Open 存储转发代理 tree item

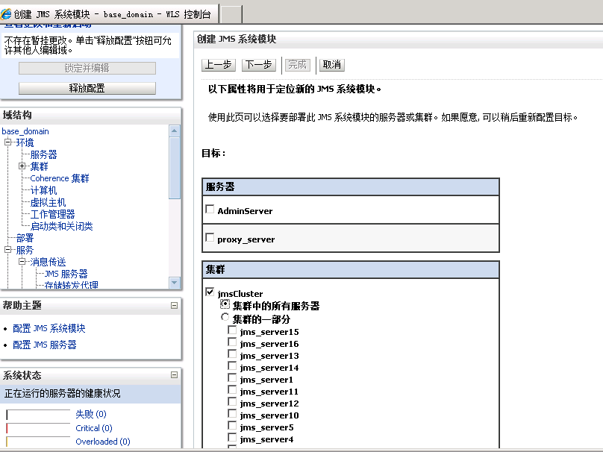[71, 285]
